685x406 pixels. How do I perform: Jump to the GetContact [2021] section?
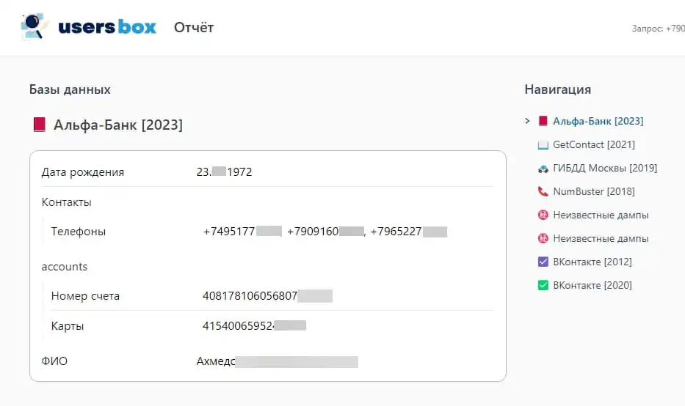(x=593, y=144)
